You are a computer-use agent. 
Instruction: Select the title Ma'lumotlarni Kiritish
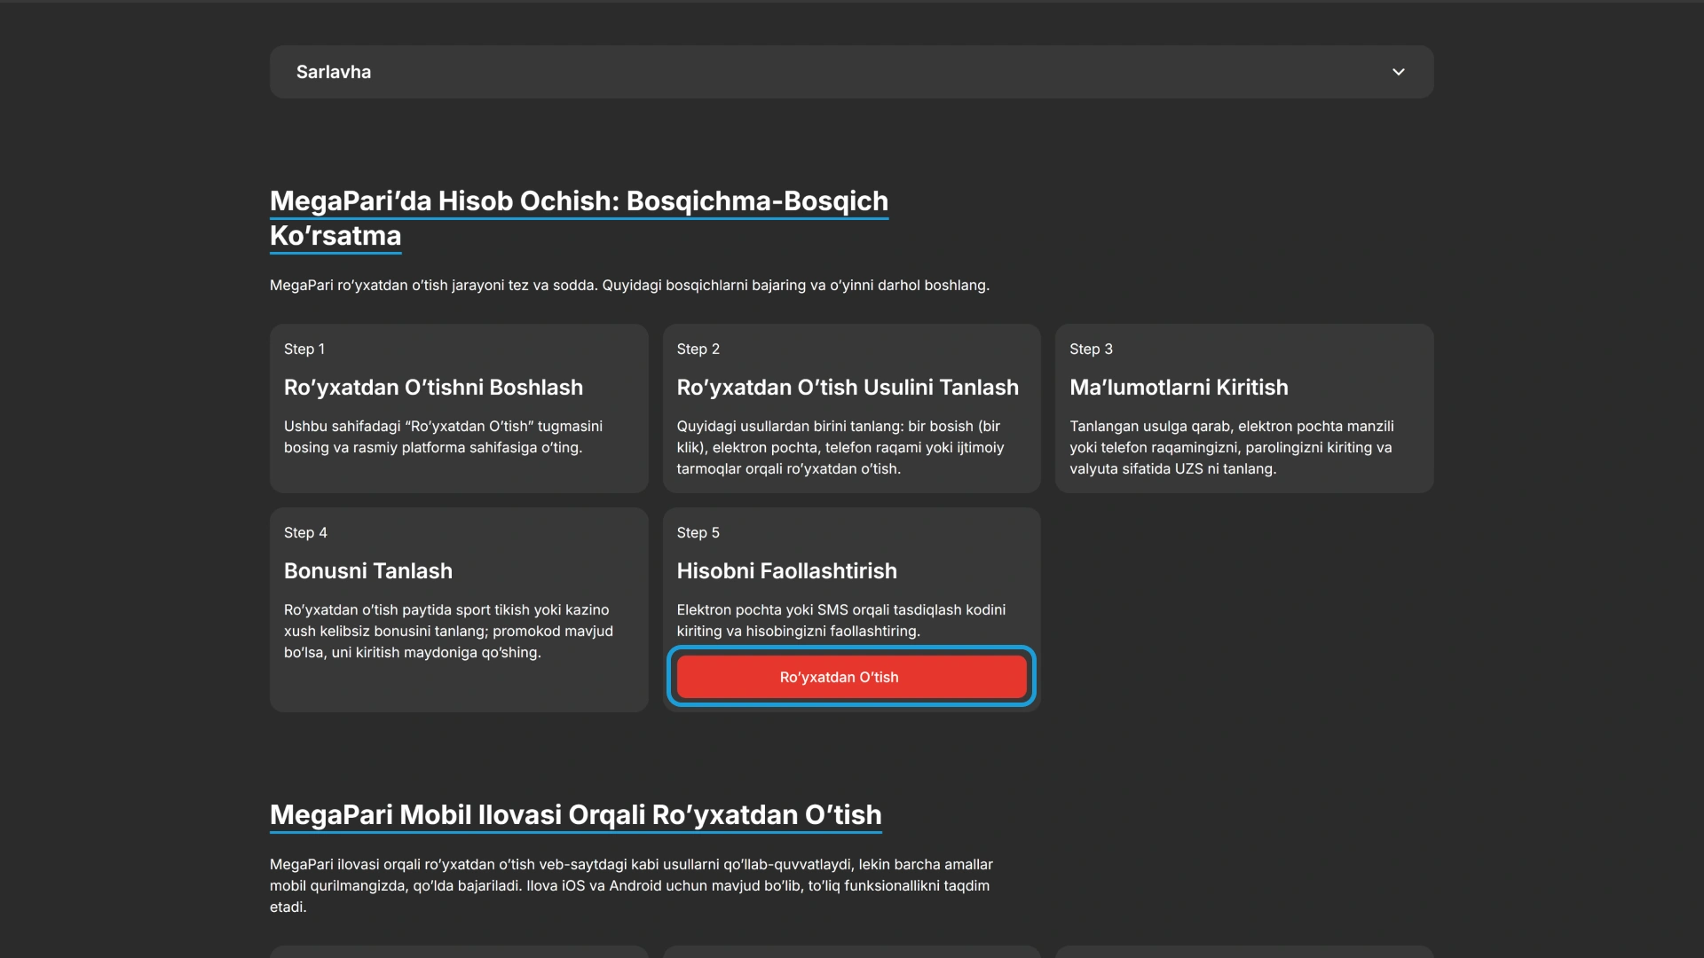click(x=1179, y=388)
